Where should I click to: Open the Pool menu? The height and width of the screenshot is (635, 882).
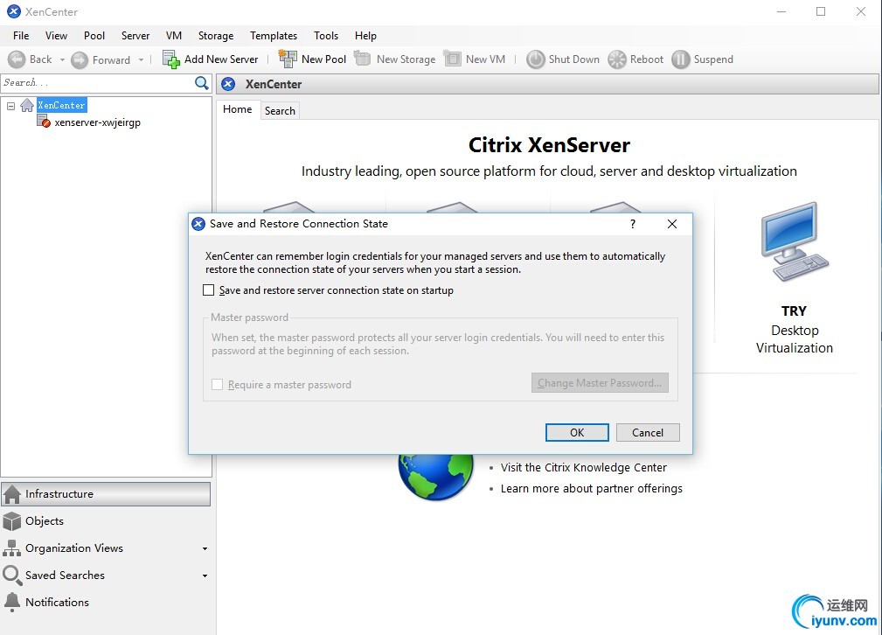(94, 36)
